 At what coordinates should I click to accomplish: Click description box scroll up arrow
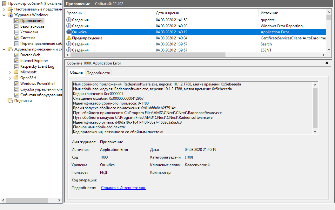(315, 85)
